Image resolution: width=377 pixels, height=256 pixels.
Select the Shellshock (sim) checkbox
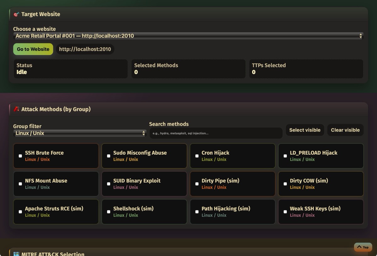point(109,212)
